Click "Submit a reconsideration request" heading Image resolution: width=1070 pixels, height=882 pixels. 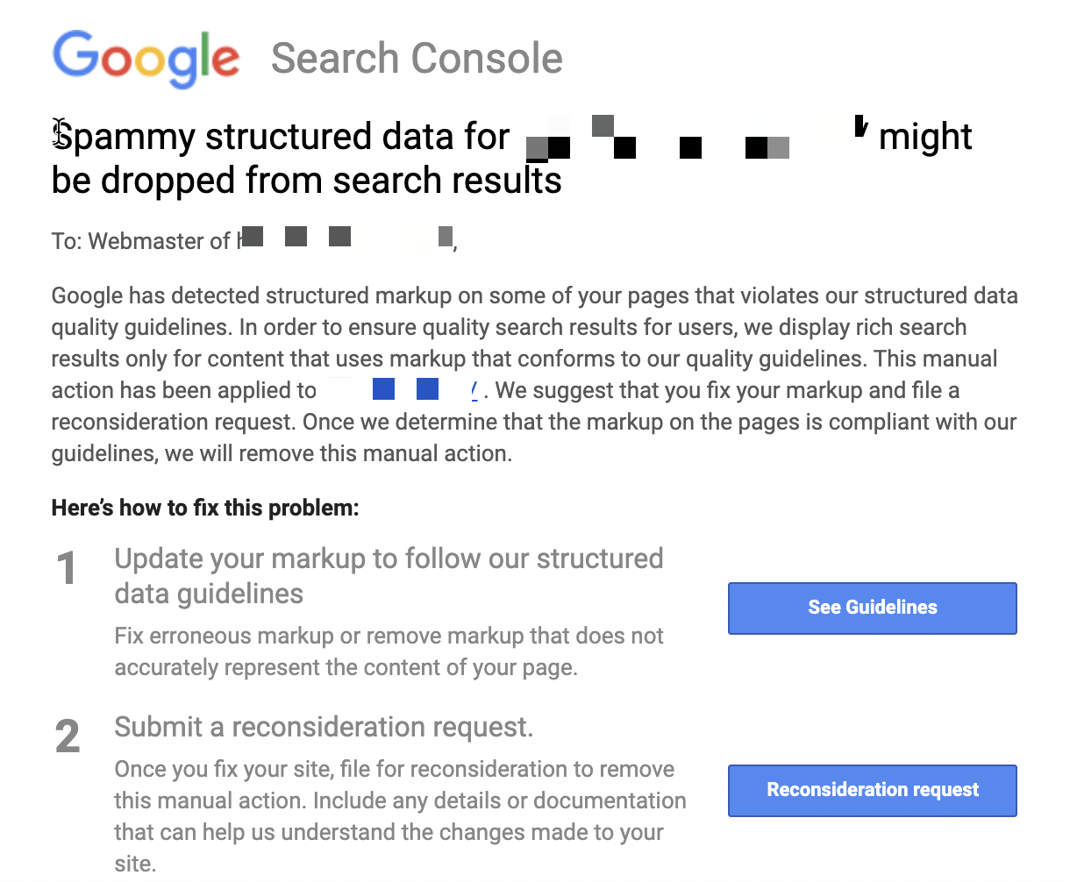324,727
